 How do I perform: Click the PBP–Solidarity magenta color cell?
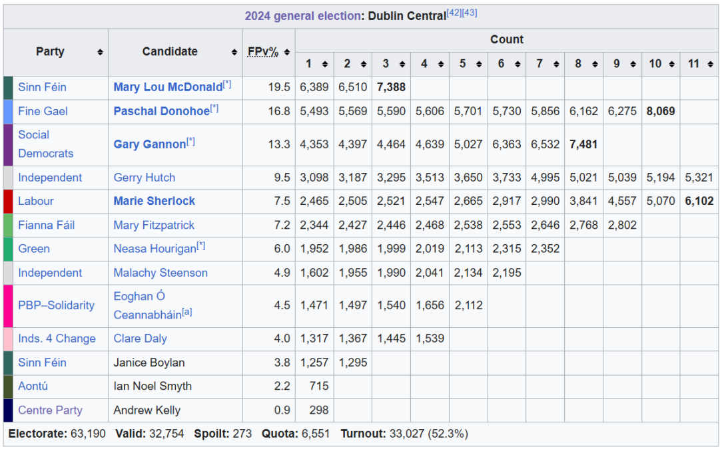pyautogui.click(x=8, y=306)
